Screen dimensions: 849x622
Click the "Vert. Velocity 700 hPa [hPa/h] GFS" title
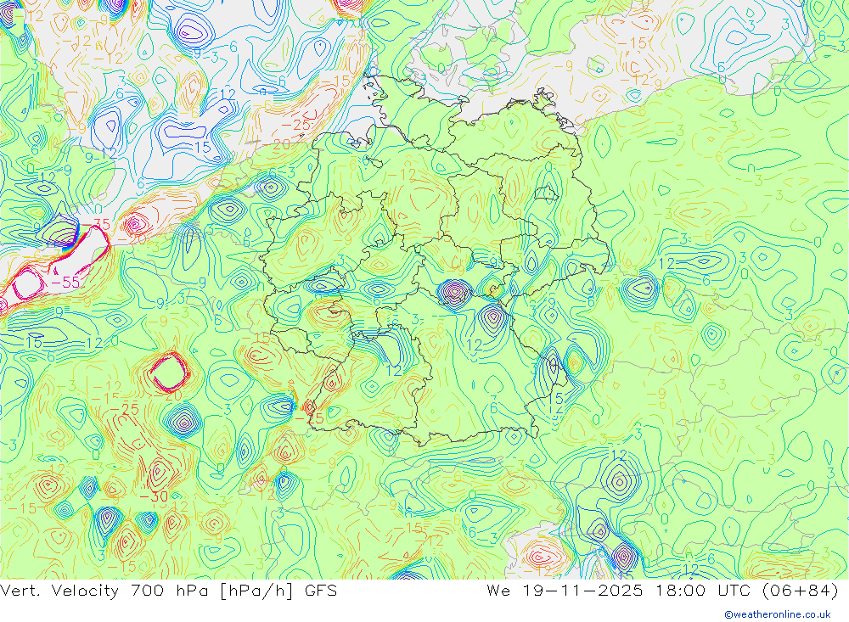coord(168,591)
